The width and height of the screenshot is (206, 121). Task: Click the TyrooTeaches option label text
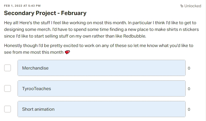pyautogui.click(x=37, y=88)
